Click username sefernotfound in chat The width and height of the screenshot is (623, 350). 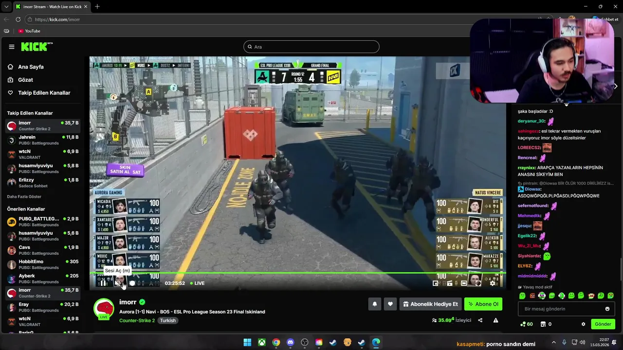point(533,206)
